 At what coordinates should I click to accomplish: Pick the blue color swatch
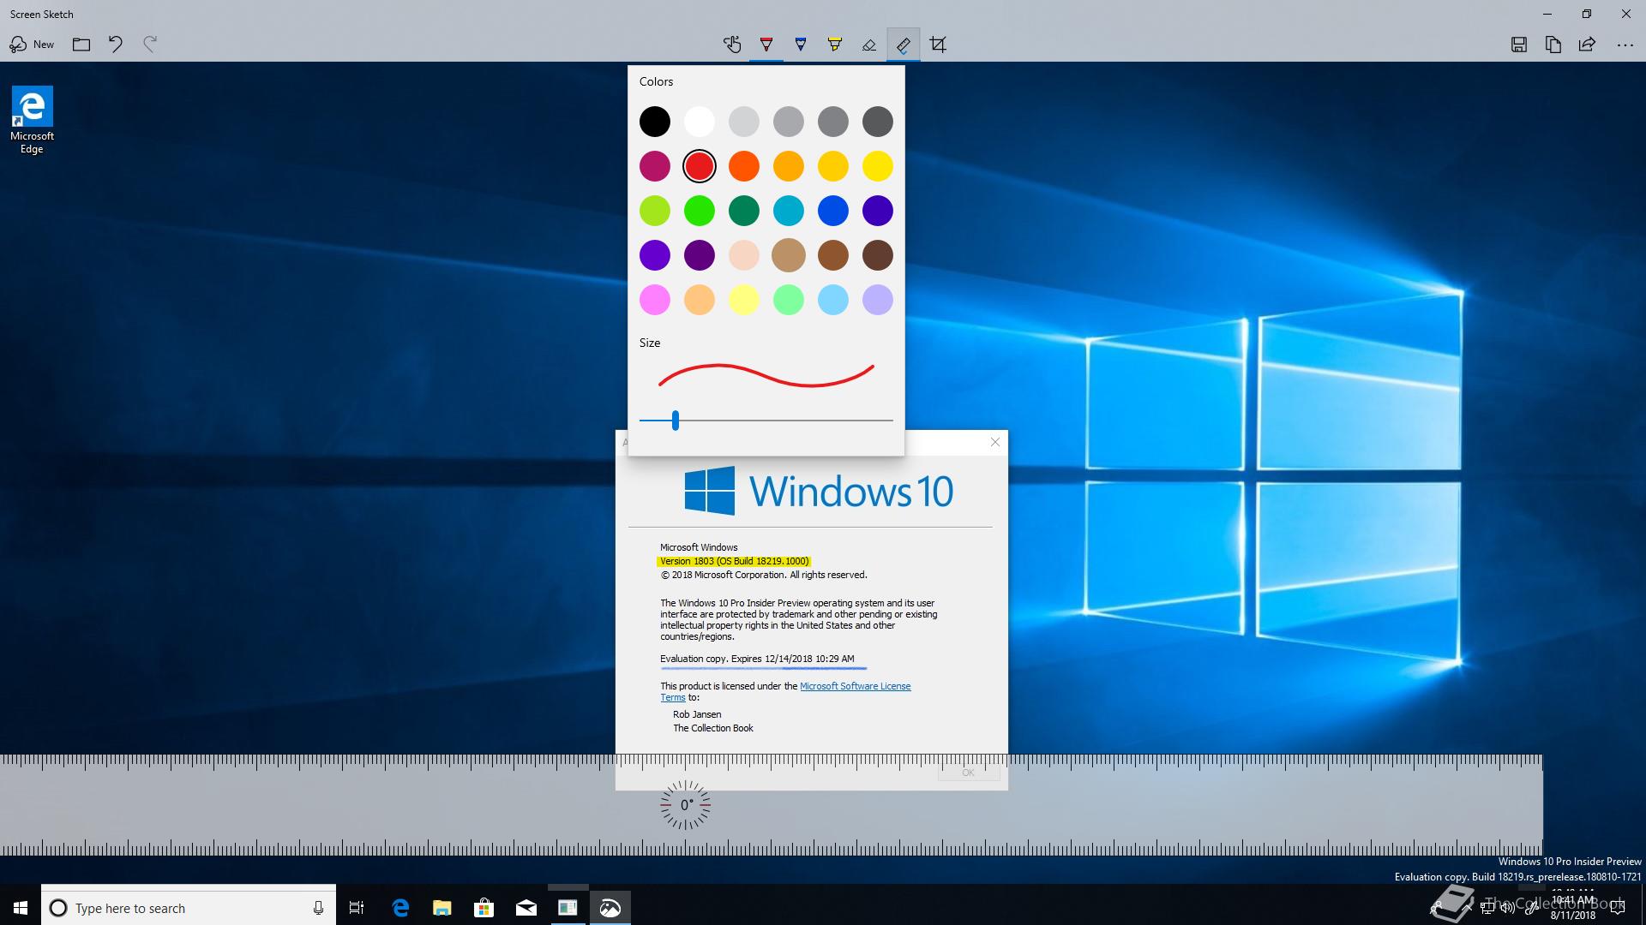click(x=833, y=211)
